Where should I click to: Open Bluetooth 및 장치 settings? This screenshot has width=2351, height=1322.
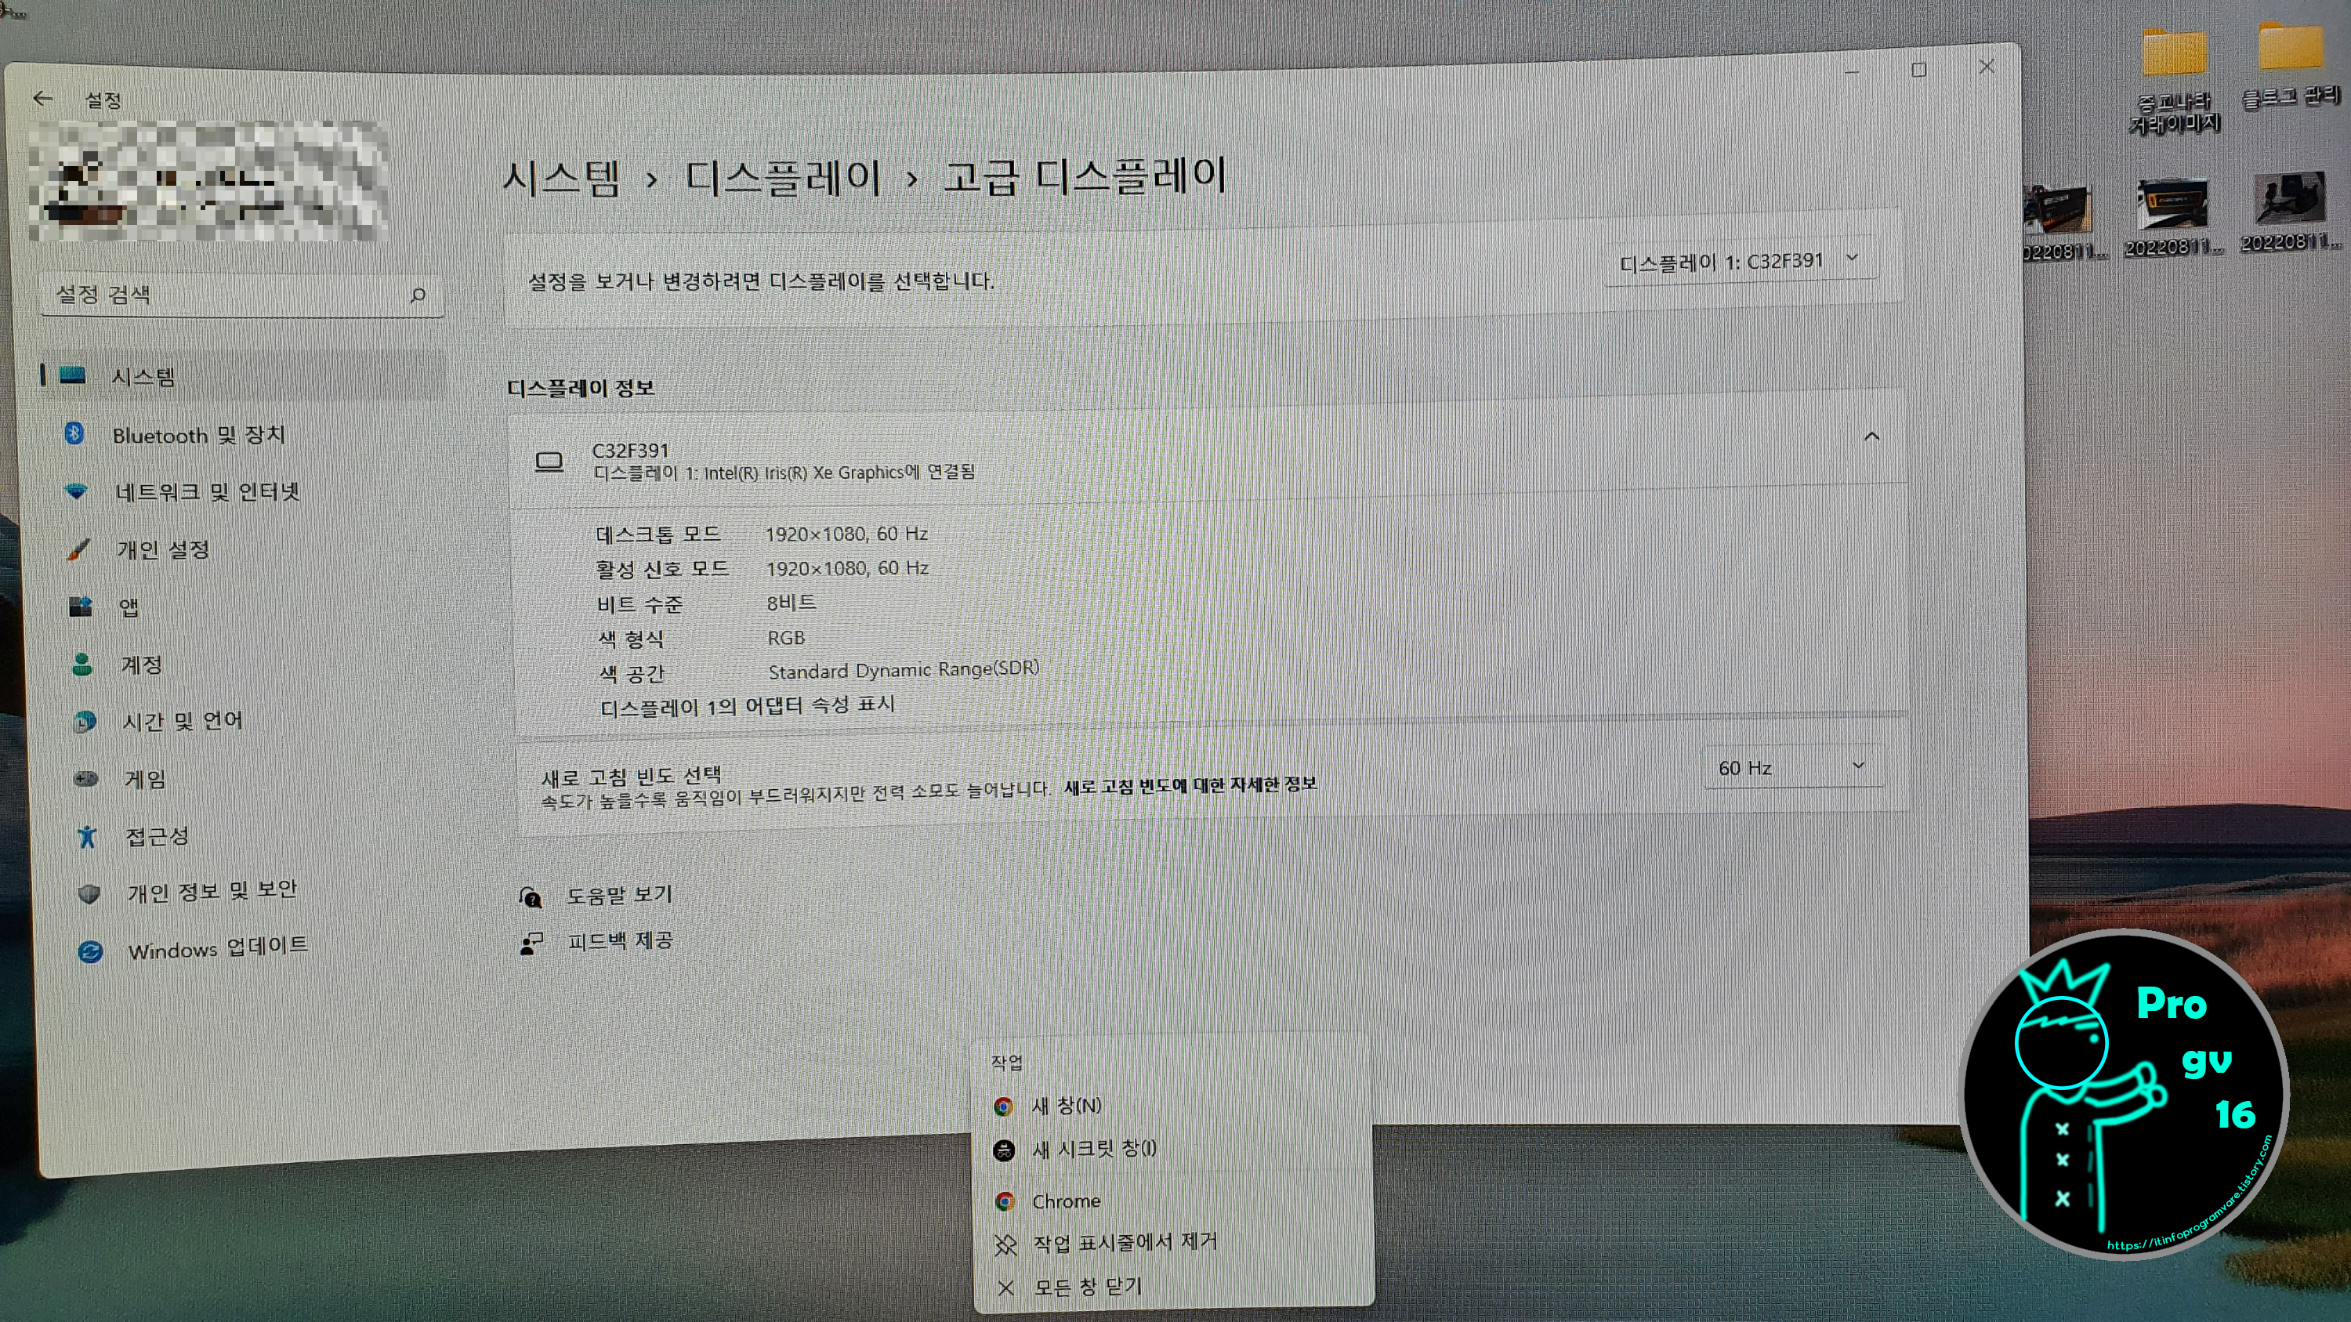point(198,435)
